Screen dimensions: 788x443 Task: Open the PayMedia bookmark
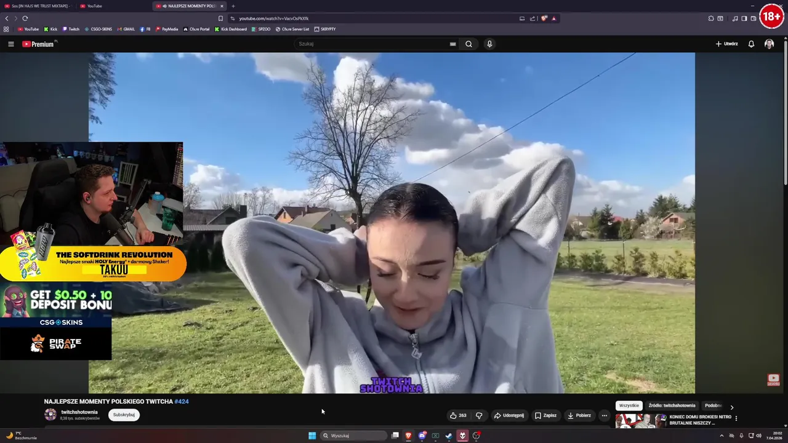tap(167, 29)
